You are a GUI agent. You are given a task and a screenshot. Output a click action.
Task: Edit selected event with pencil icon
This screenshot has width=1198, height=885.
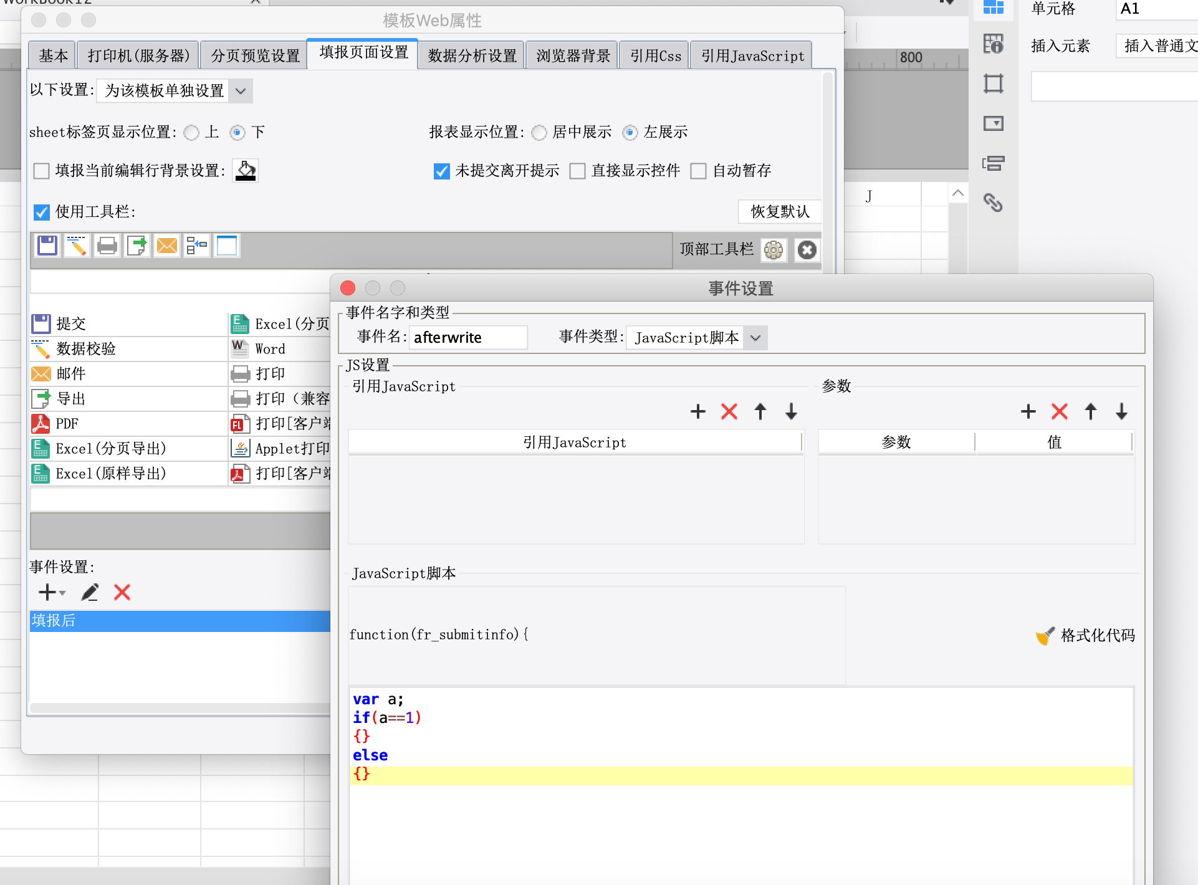point(90,592)
